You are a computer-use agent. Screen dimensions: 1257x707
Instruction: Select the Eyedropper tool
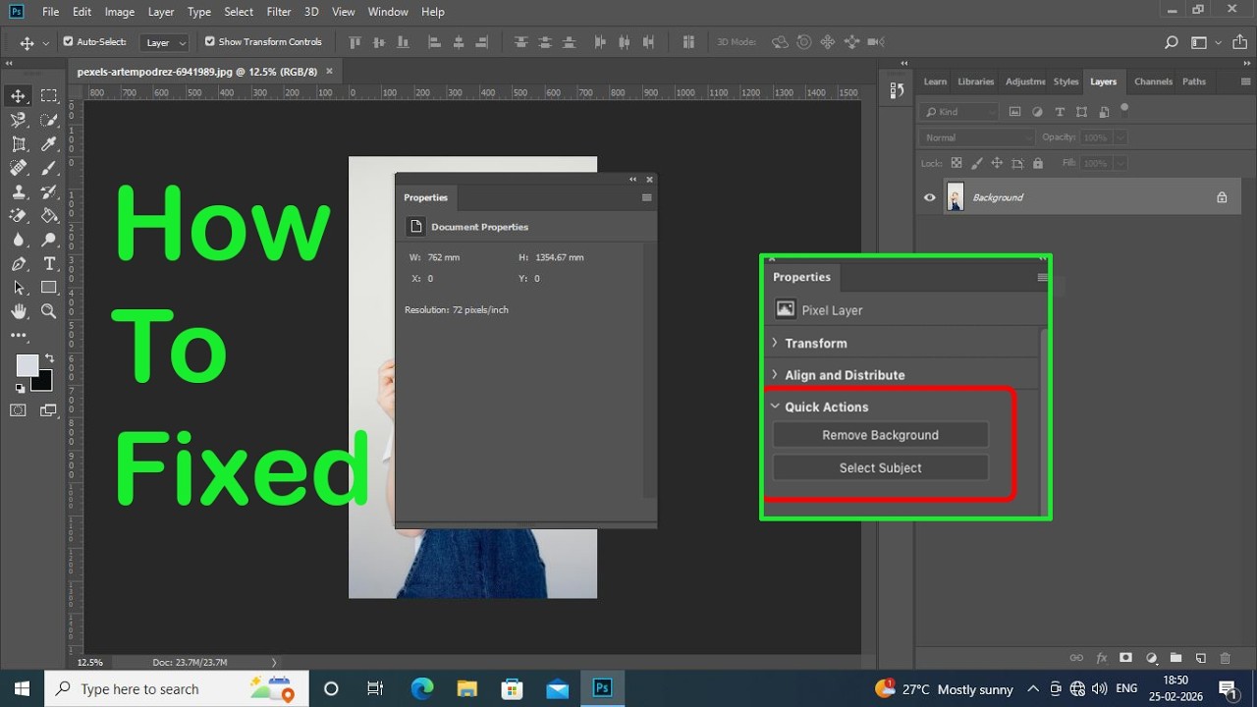[49, 144]
